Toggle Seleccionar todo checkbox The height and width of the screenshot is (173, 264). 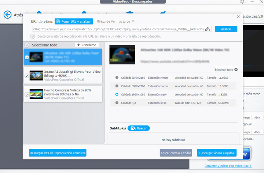pyautogui.click(x=27, y=45)
